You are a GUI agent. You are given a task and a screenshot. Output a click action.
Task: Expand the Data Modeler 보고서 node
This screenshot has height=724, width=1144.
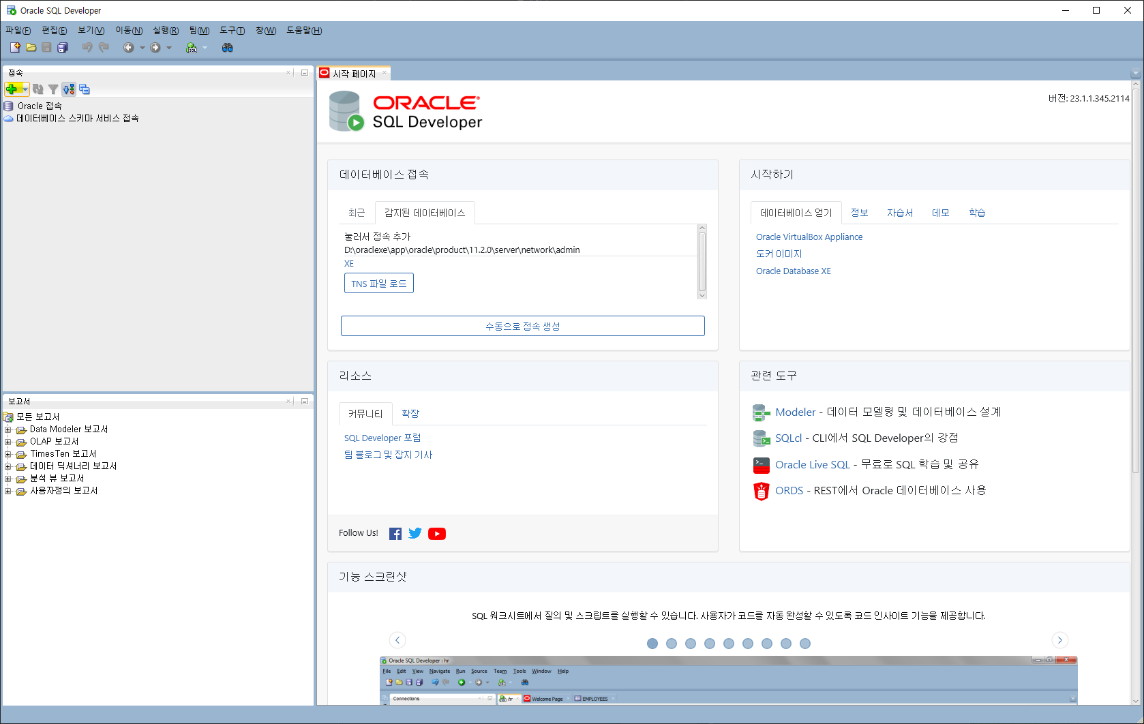pos(8,429)
